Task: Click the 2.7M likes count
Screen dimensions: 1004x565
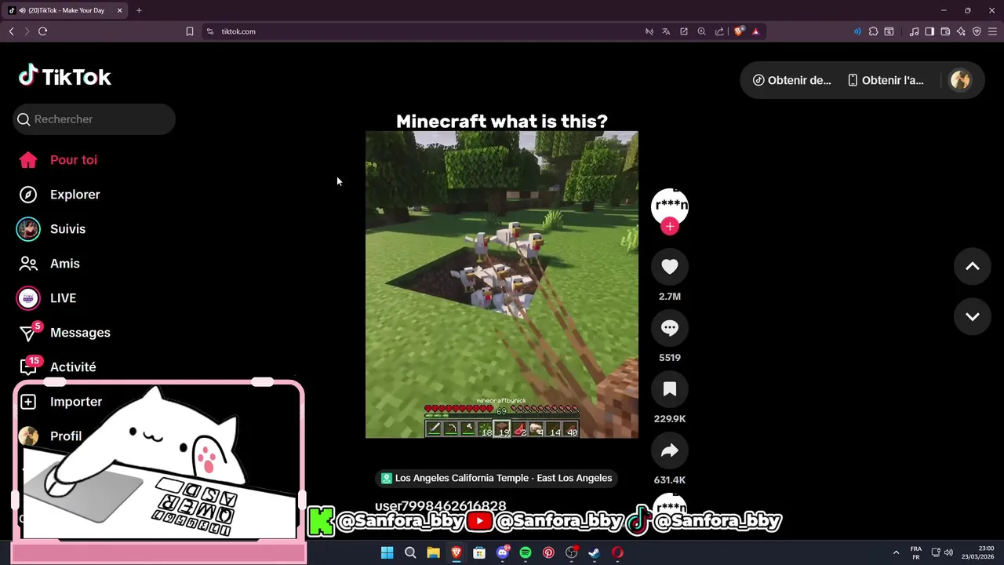Action: click(670, 297)
